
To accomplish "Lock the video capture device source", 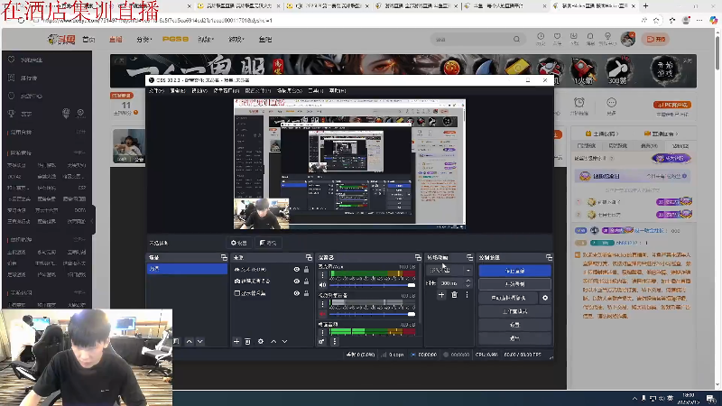I will (x=306, y=281).
